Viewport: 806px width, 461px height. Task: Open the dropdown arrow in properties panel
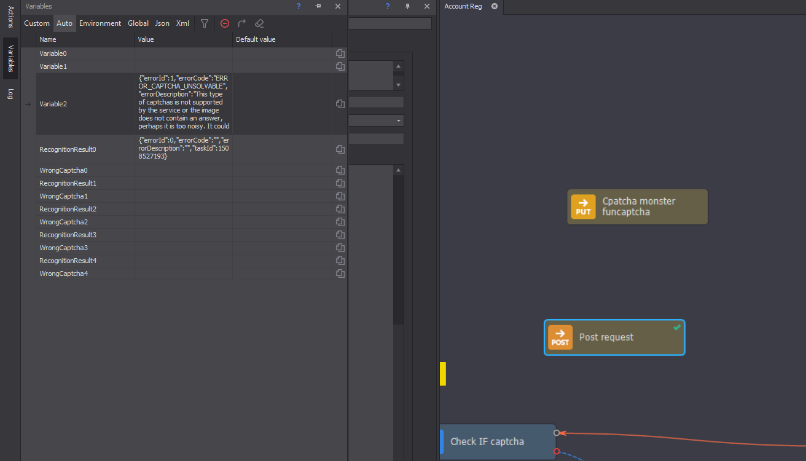(x=399, y=120)
